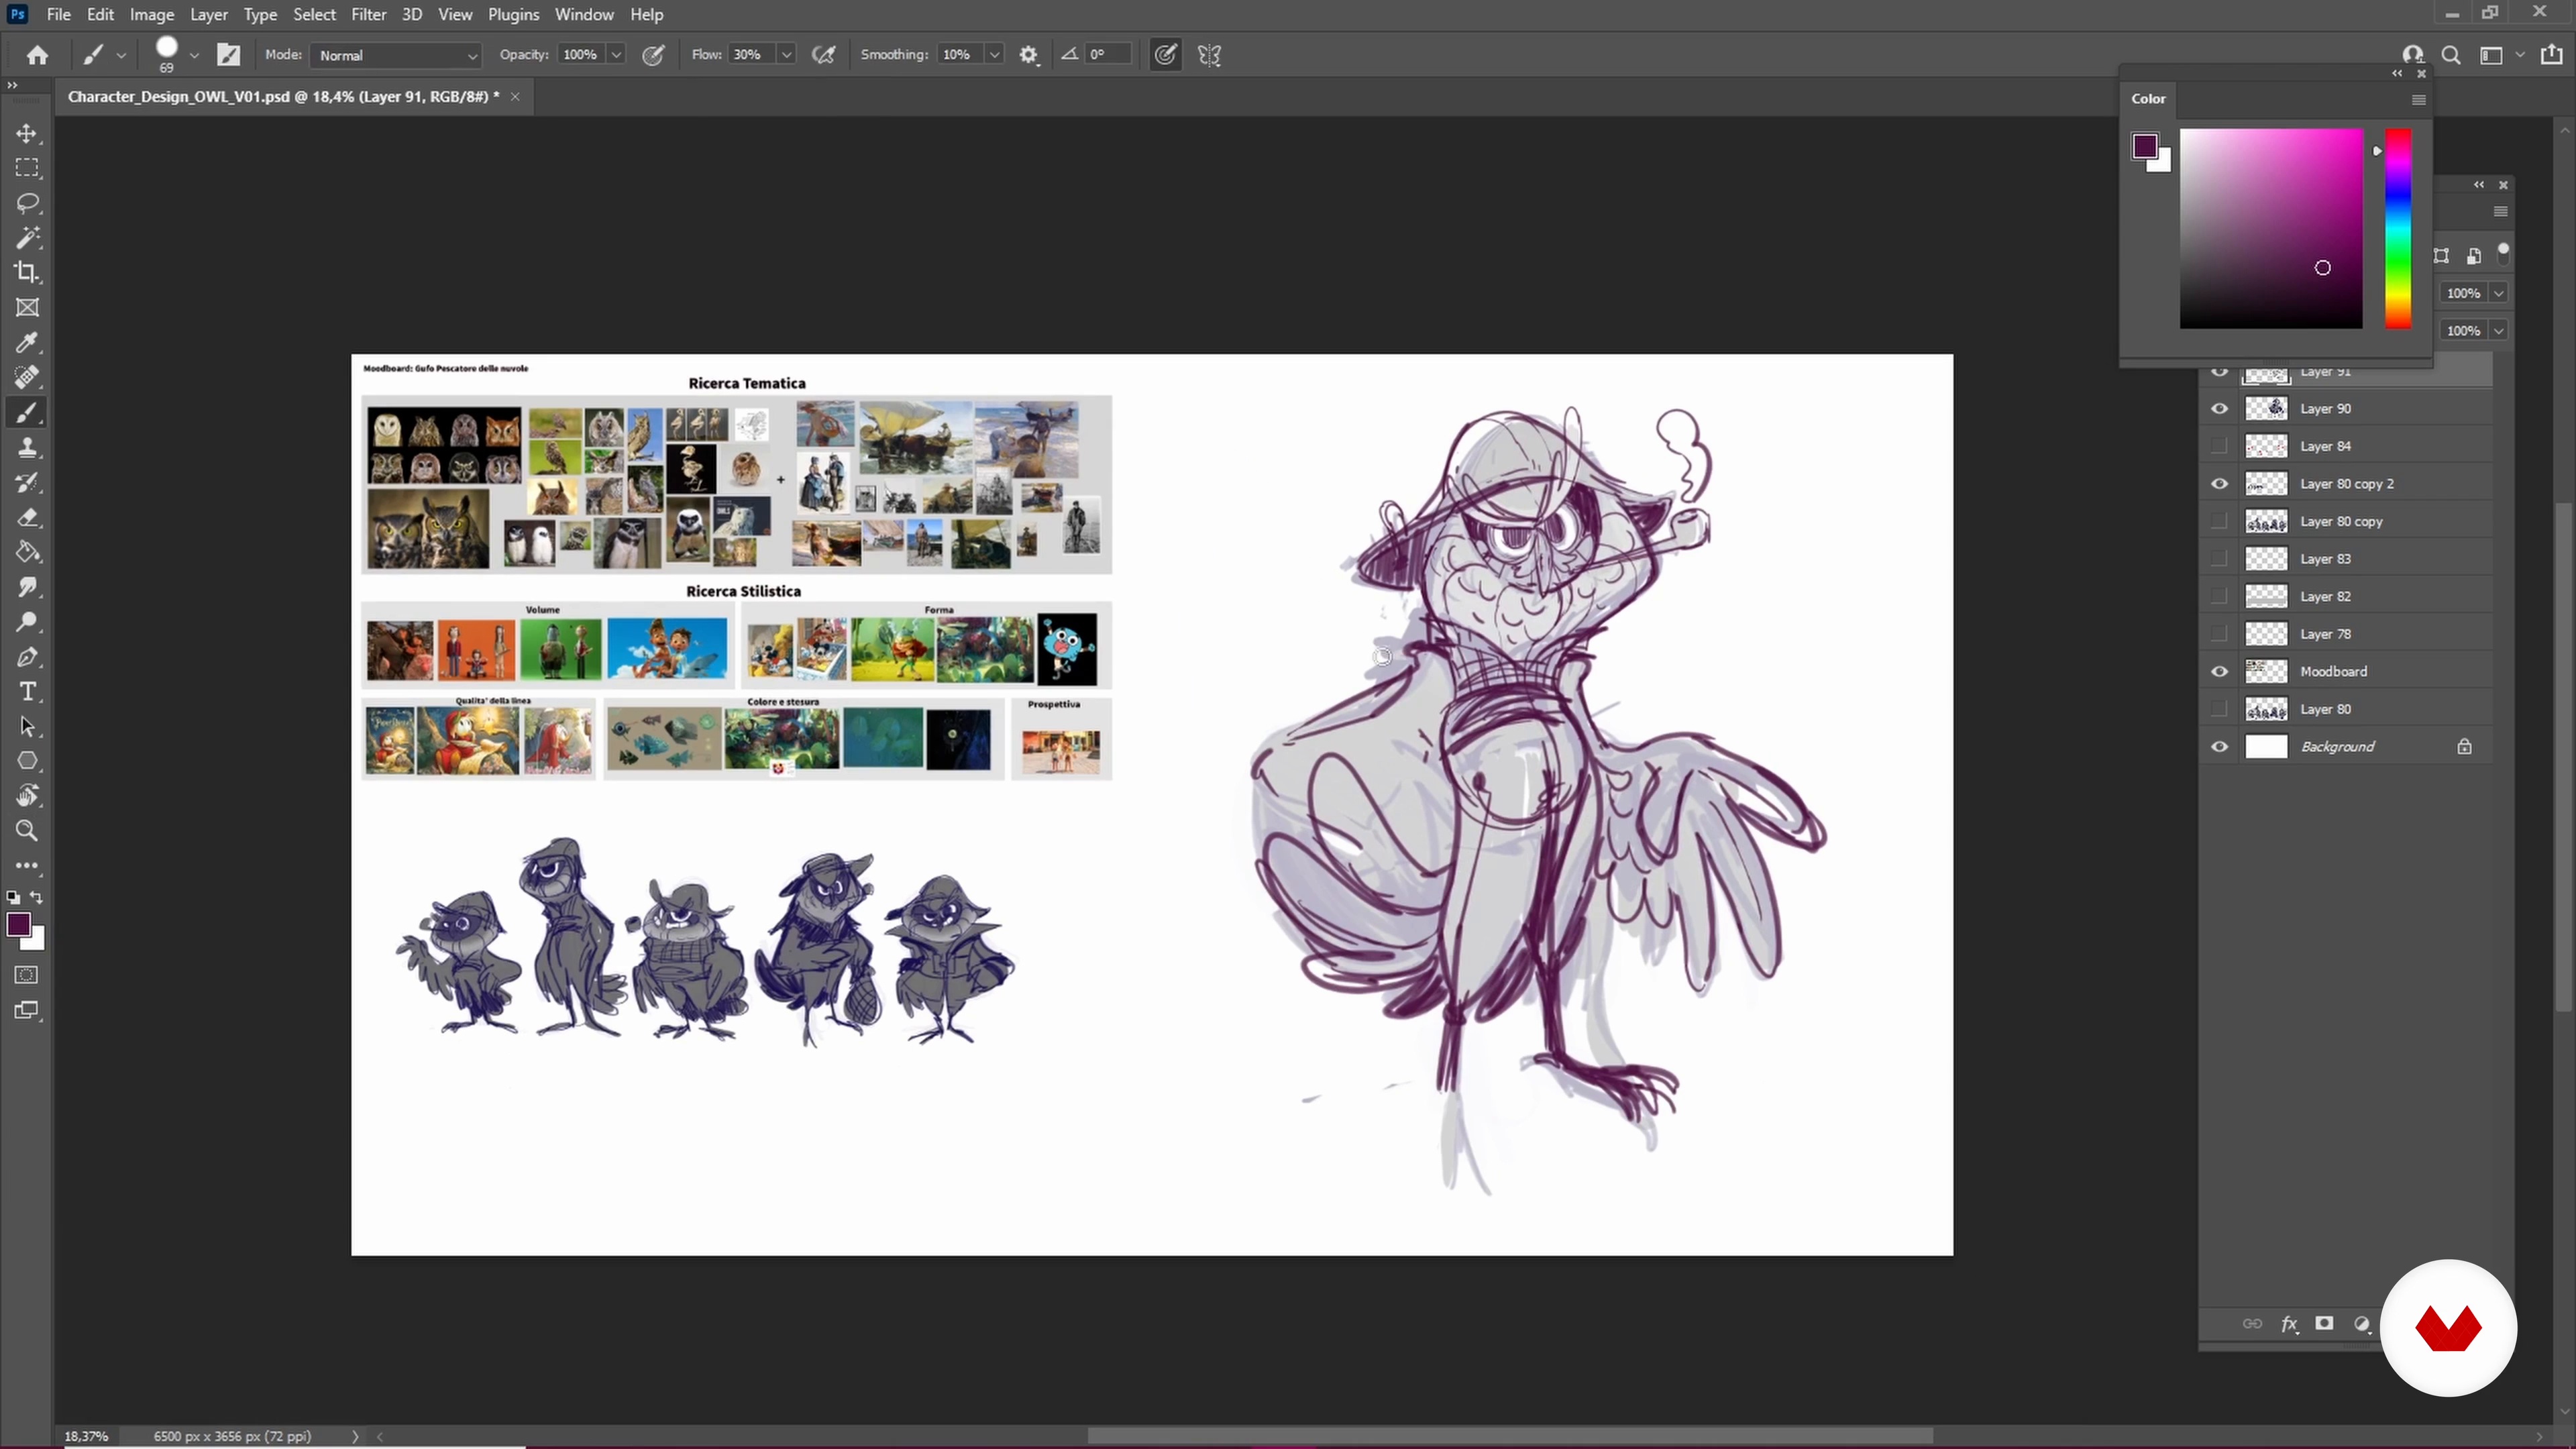Select the Pen tool
This screenshot has width=2576, height=1449.
pos(27,657)
